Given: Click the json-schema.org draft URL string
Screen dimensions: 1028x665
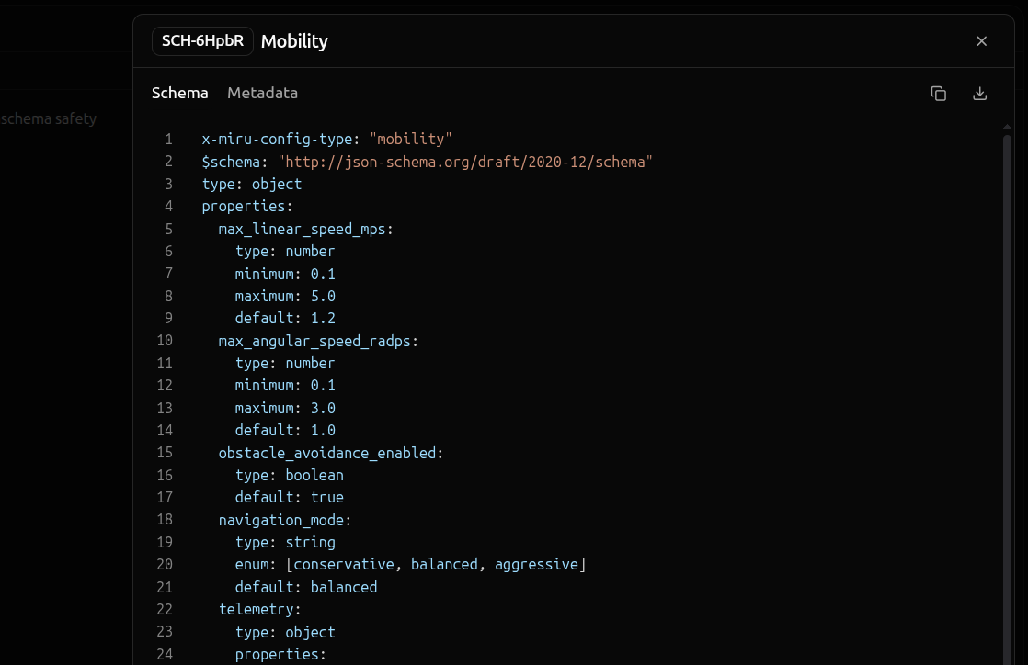Looking at the screenshot, I should click(465, 162).
